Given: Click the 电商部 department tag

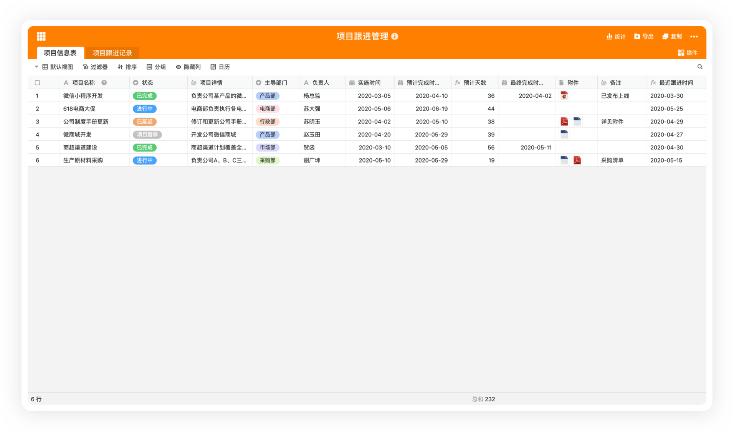Looking at the screenshot, I should tap(268, 109).
